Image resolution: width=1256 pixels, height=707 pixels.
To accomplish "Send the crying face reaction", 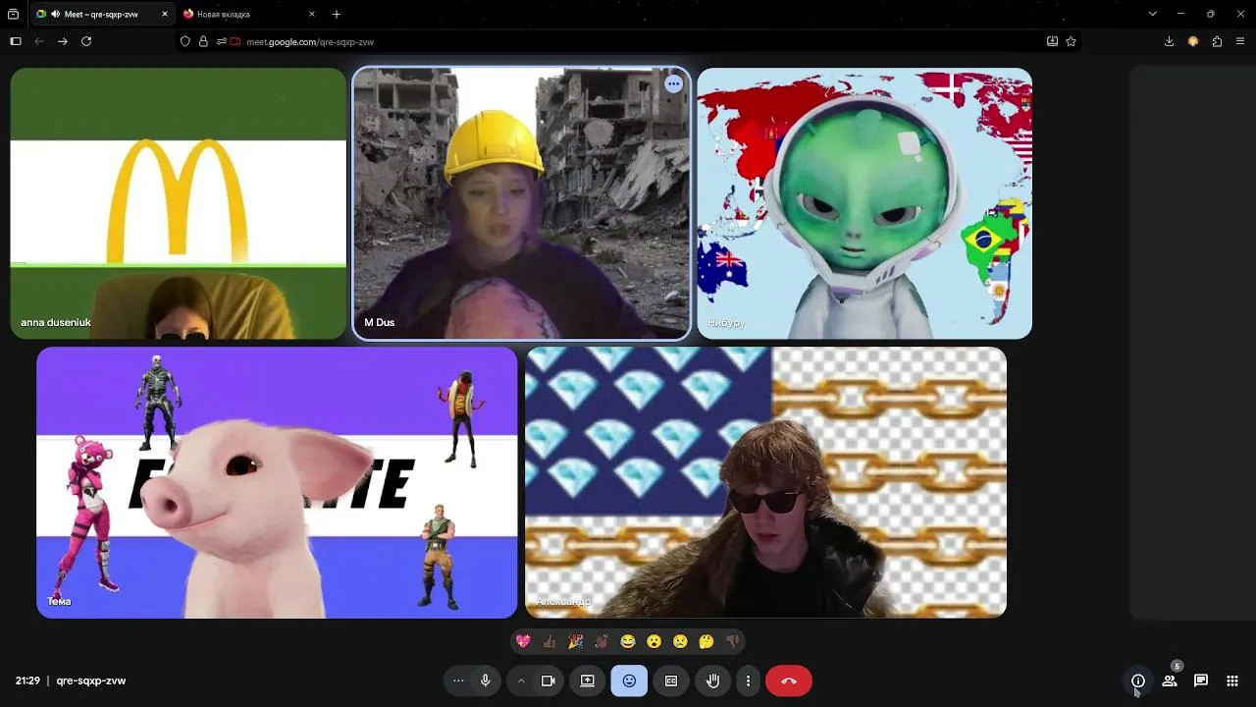I will (680, 641).
